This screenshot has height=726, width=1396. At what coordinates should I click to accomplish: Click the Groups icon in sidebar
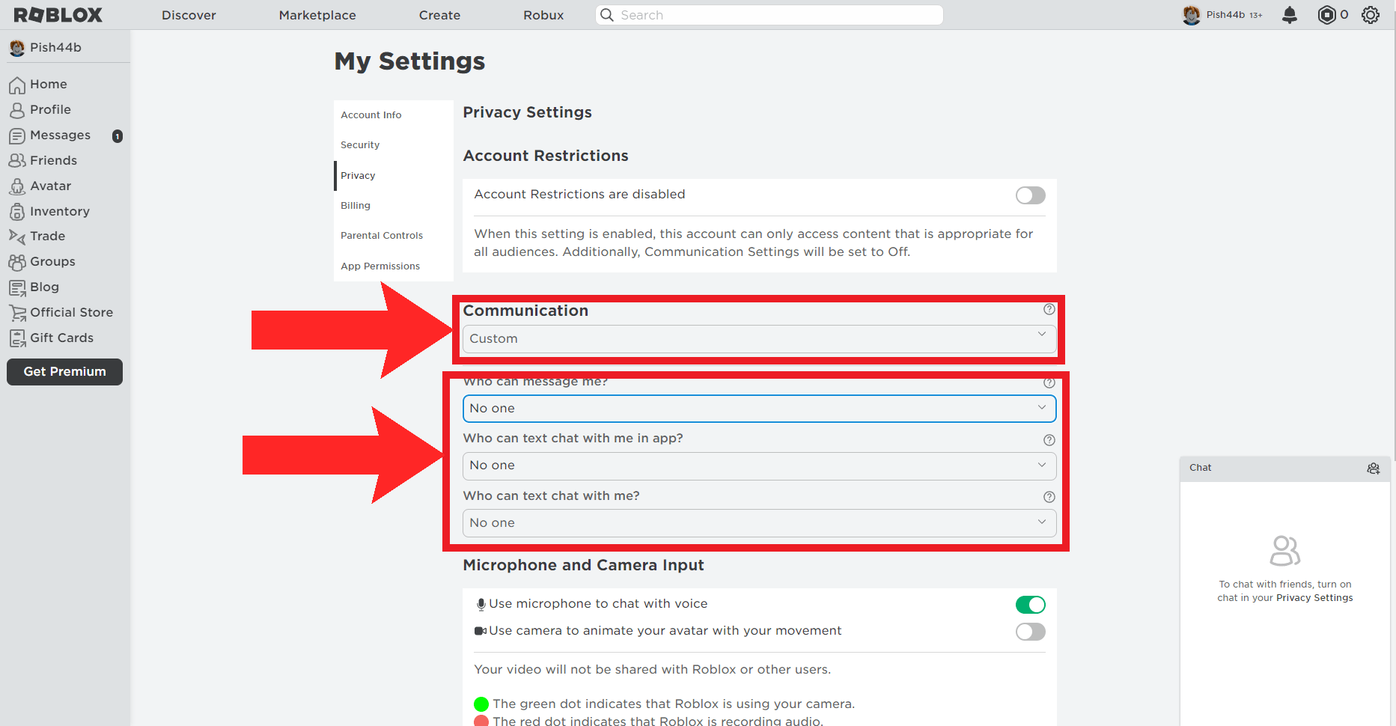coord(17,262)
